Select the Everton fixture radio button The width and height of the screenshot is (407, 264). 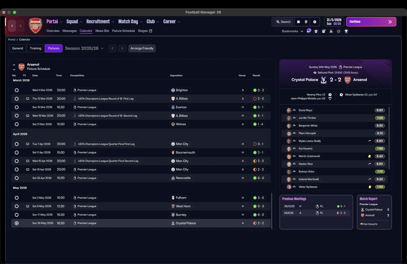(17, 107)
